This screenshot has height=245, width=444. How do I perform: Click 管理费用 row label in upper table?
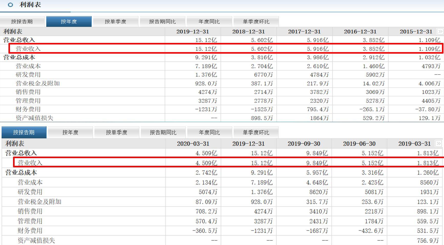click(28, 101)
